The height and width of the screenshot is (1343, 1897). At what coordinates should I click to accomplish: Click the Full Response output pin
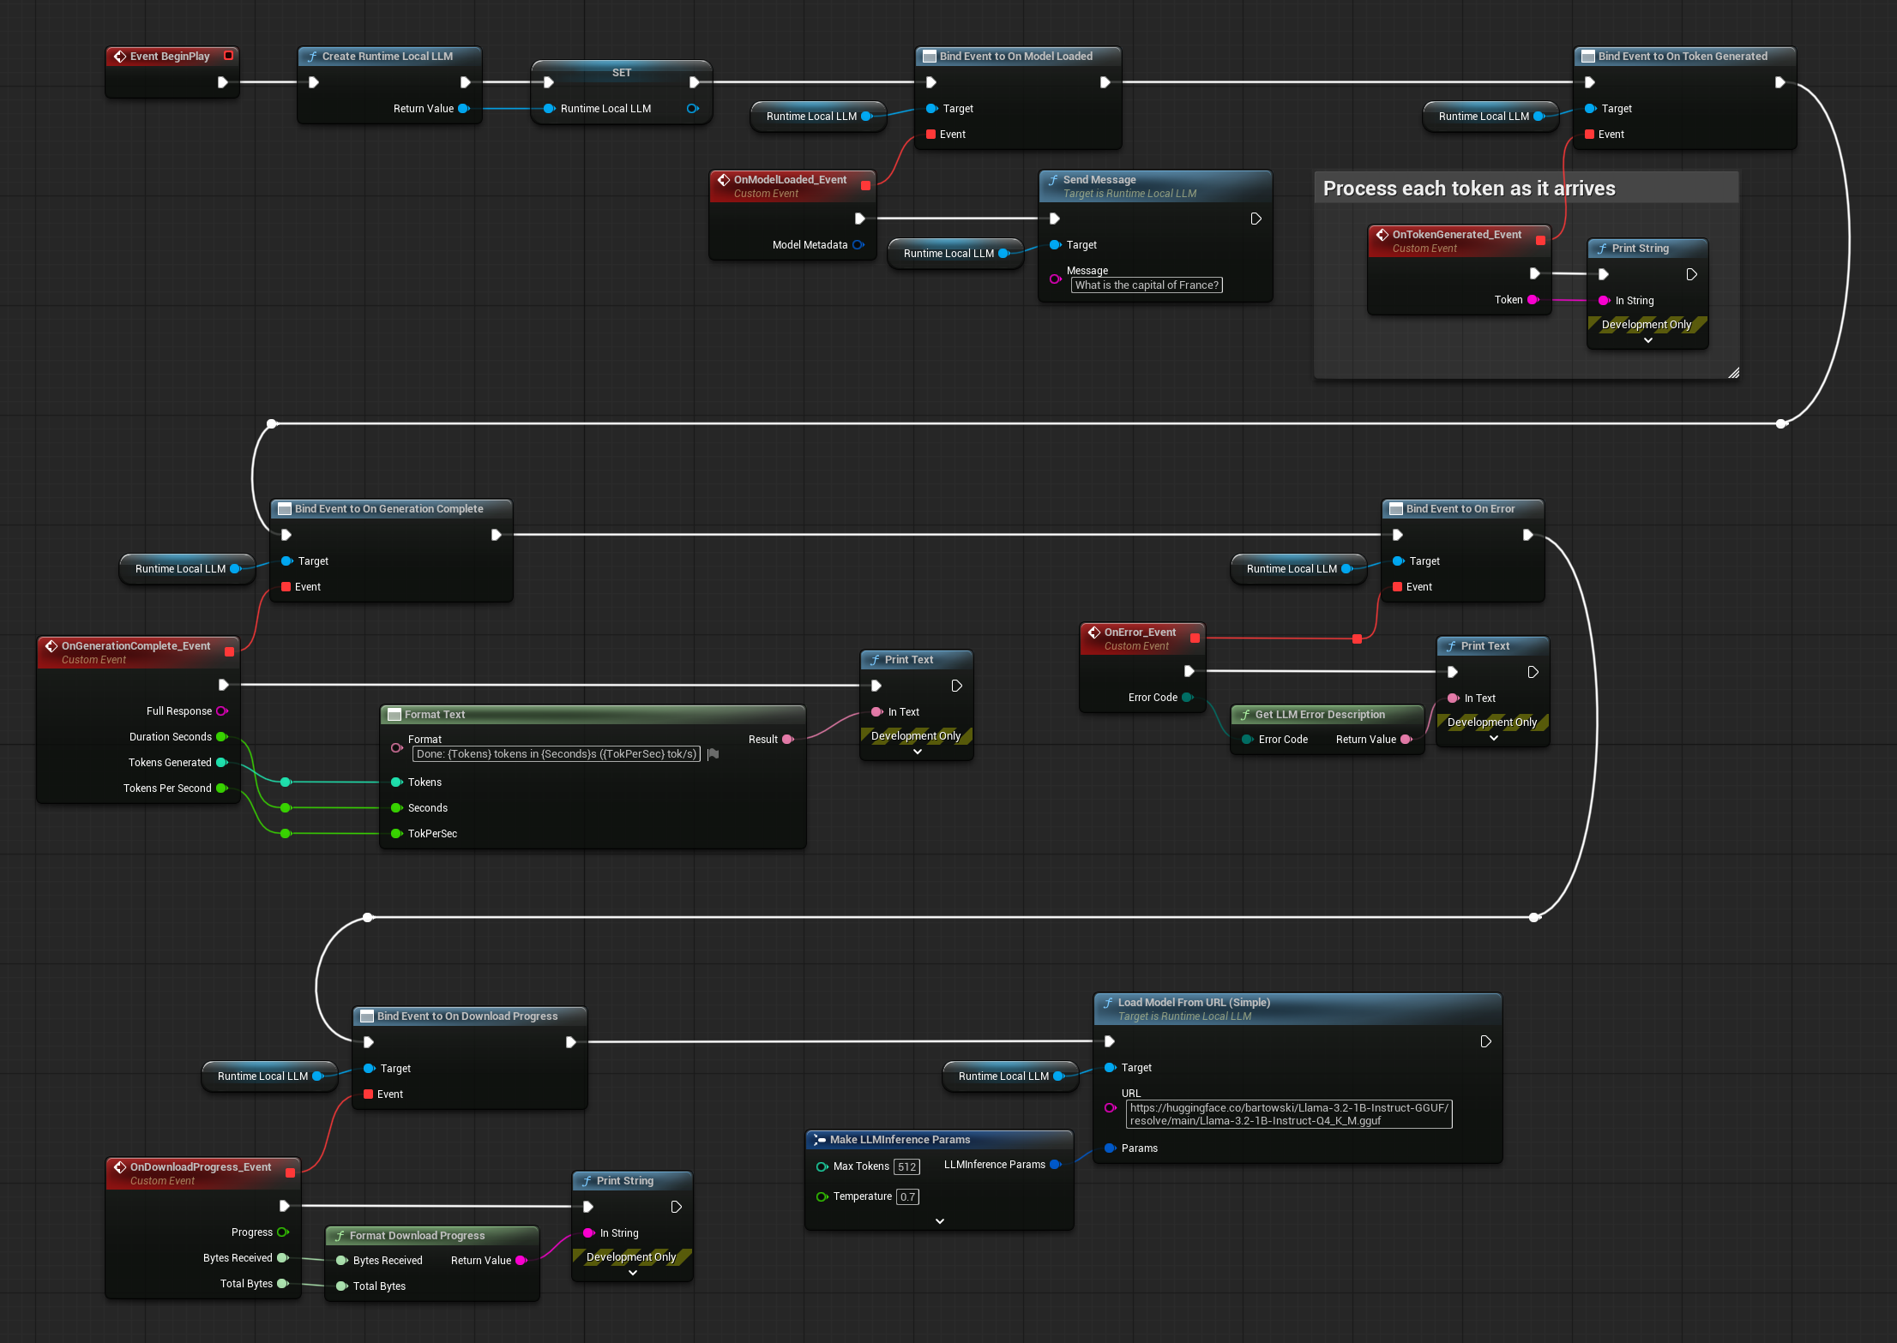[x=221, y=711]
